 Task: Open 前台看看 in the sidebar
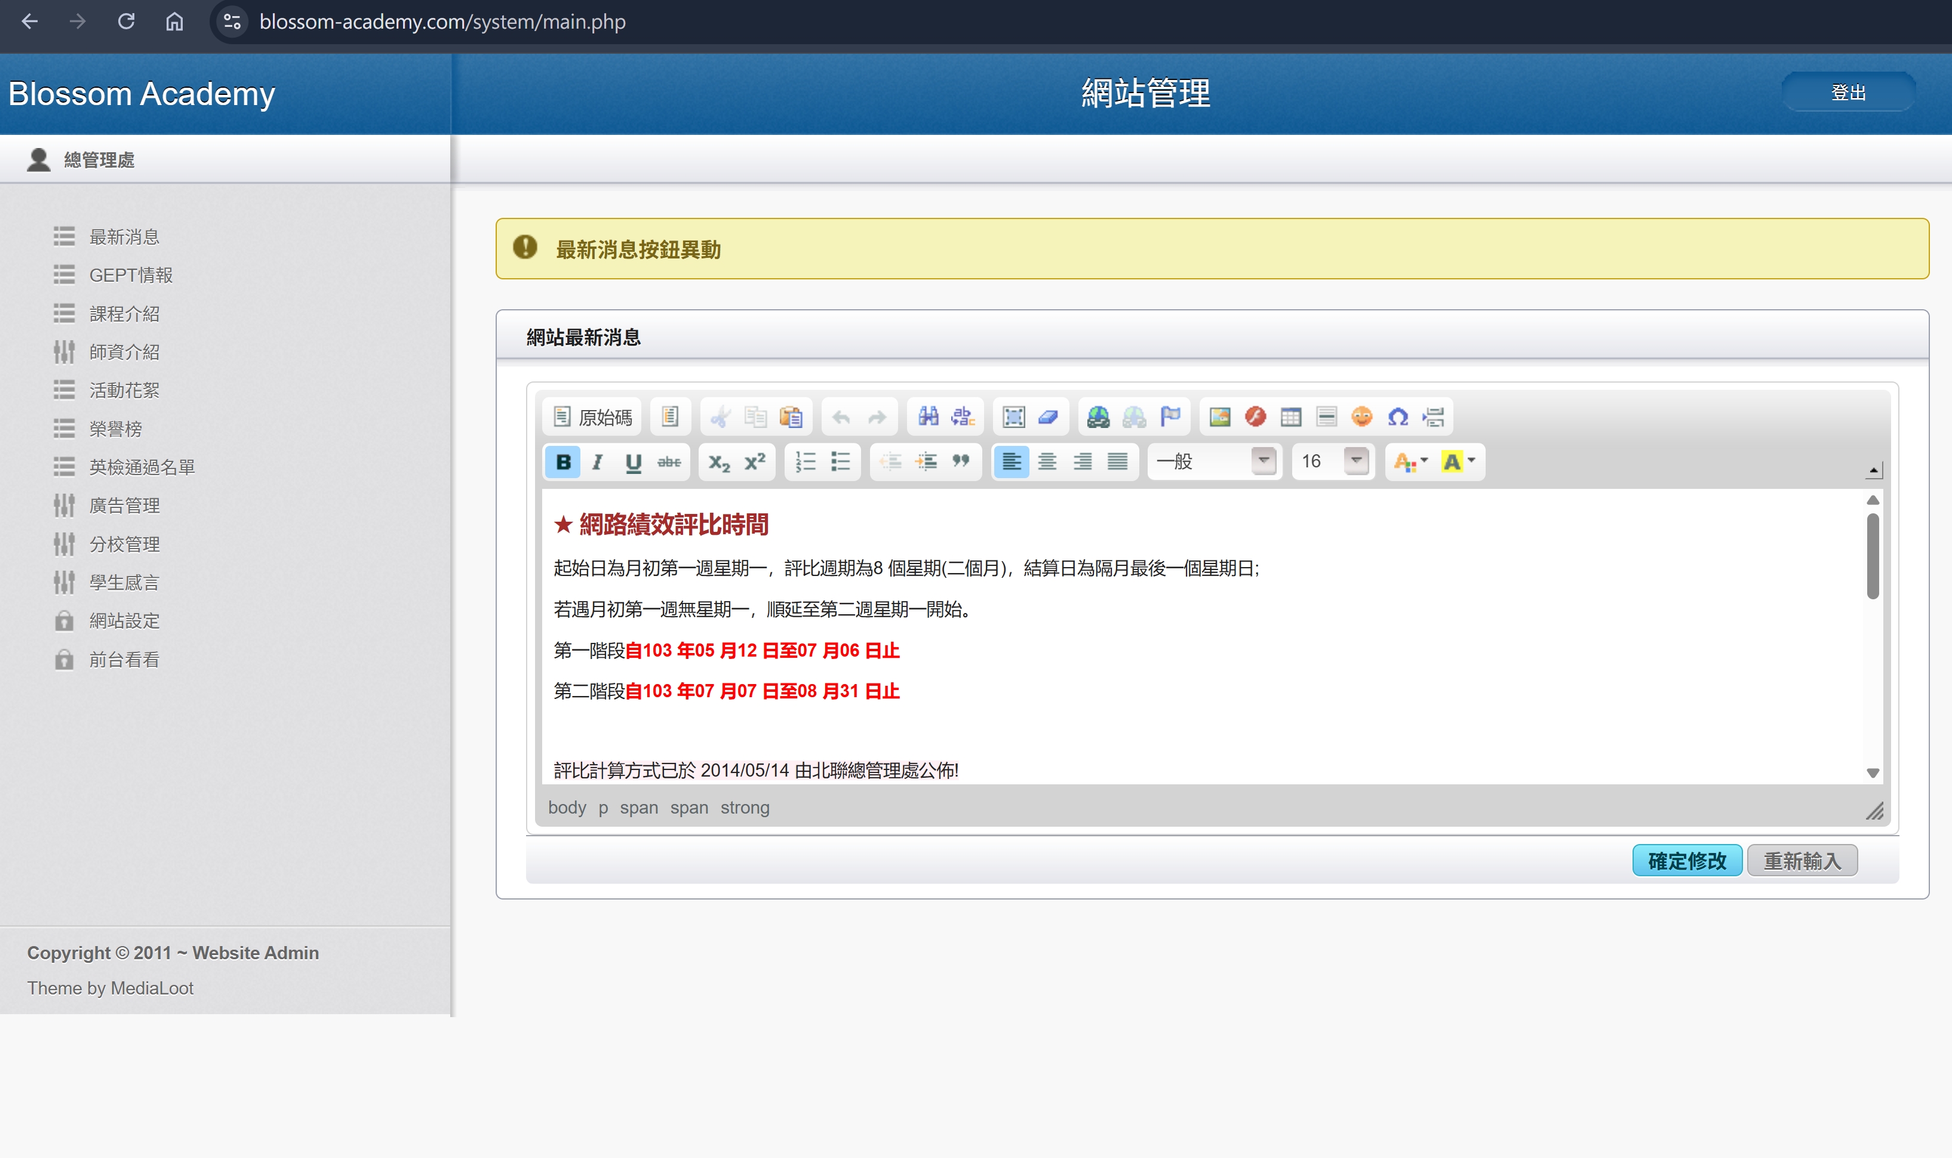coord(124,660)
